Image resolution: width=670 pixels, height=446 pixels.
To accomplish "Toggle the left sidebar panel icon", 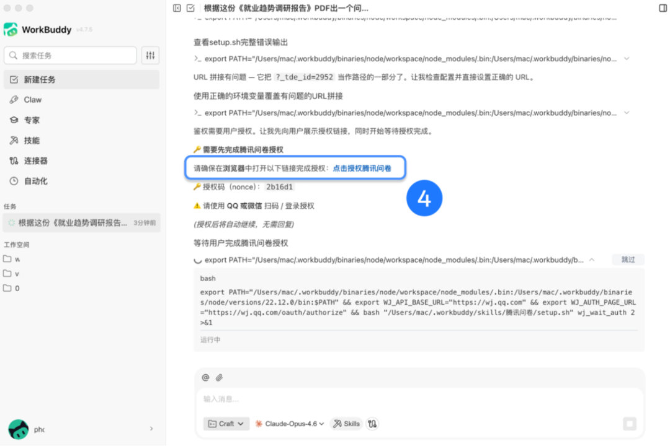I will pyautogui.click(x=177, y=8).
